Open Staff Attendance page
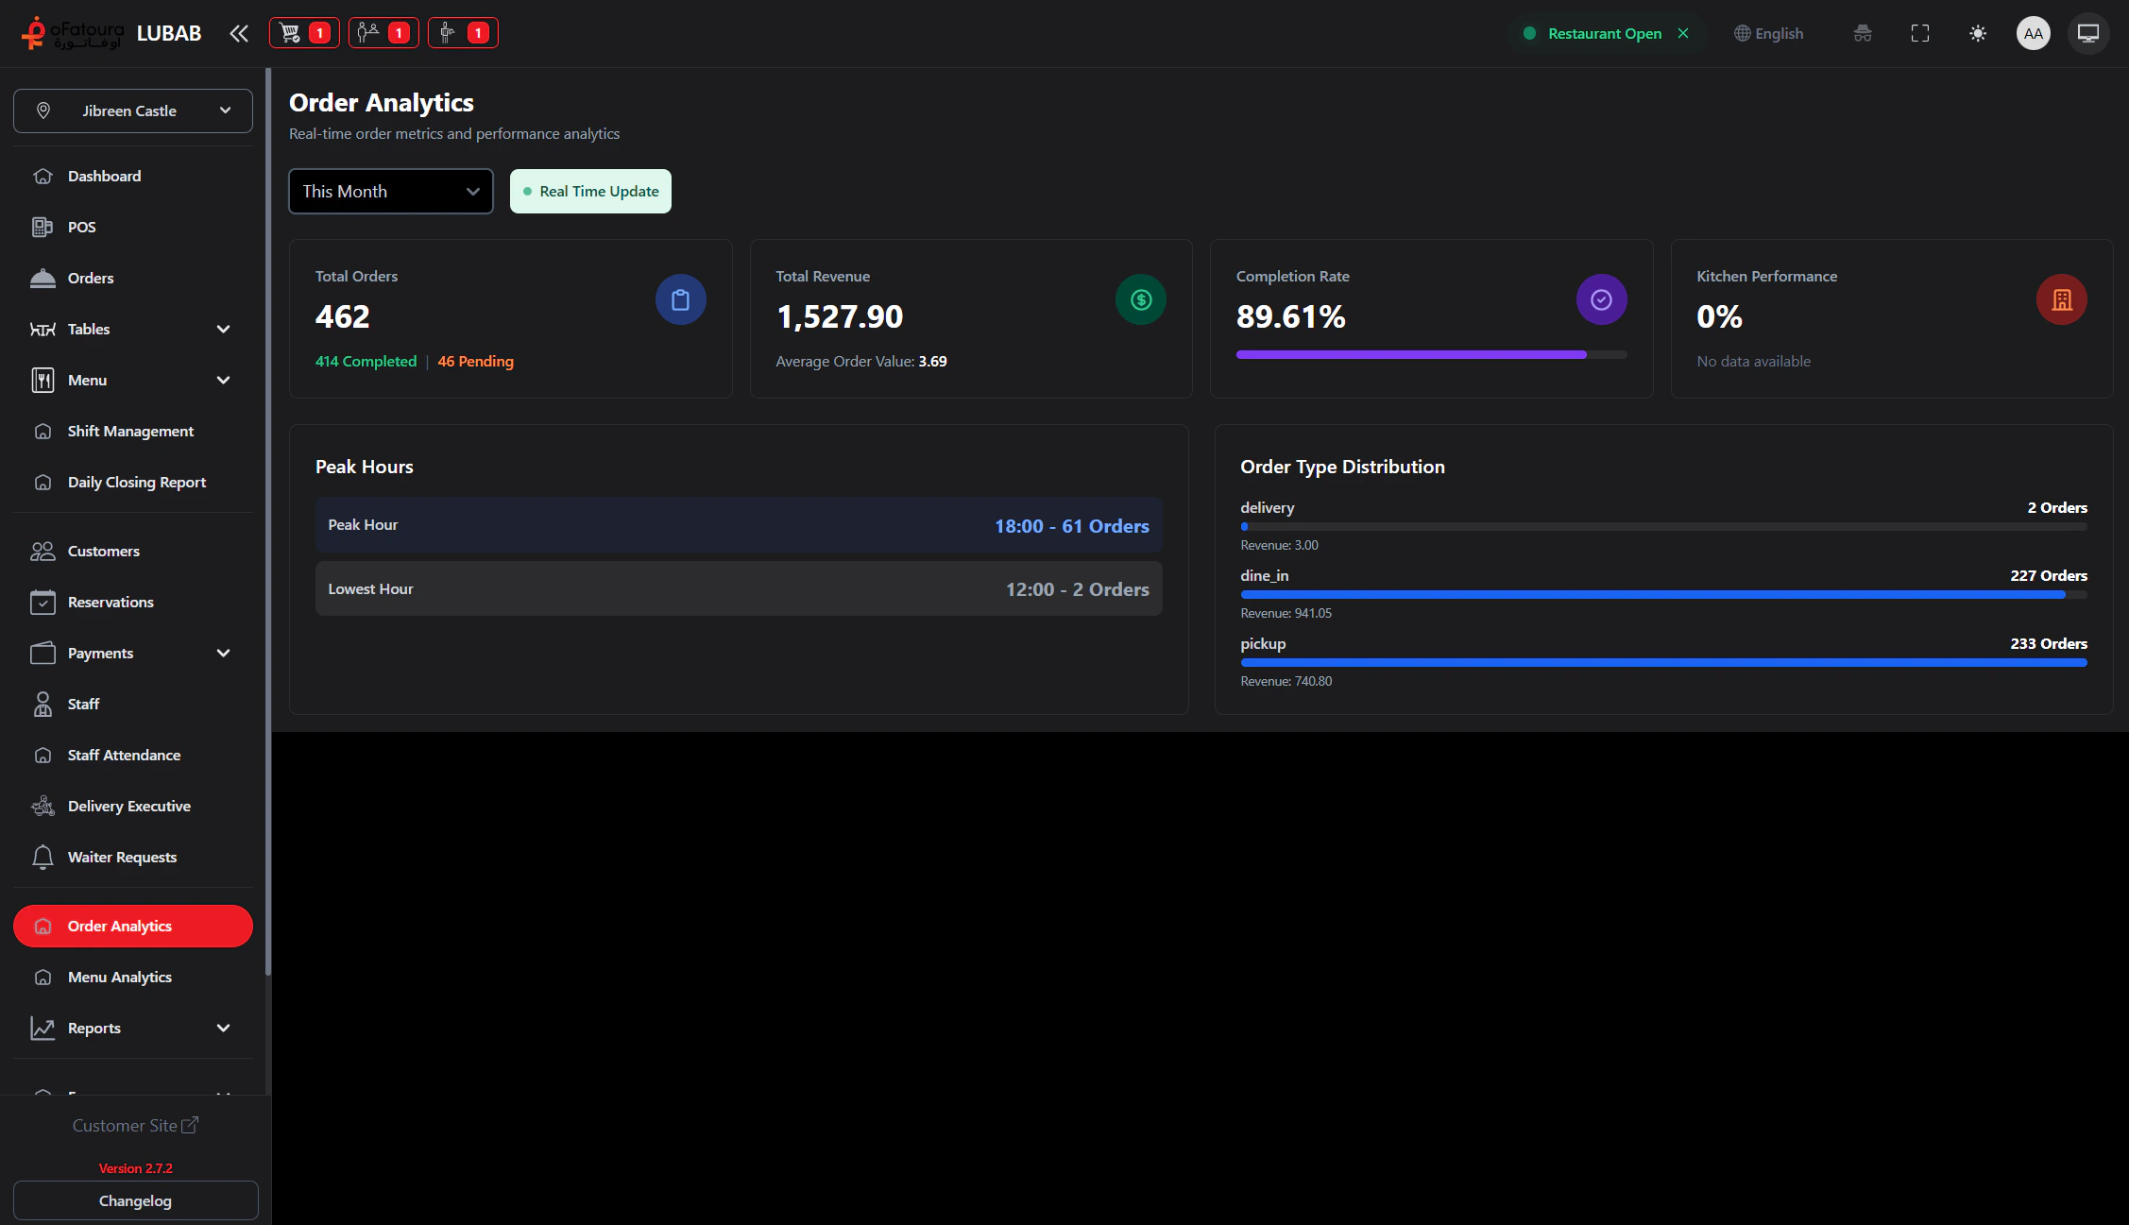The width and height of the screenshot is (2129, 1225). 124,755
